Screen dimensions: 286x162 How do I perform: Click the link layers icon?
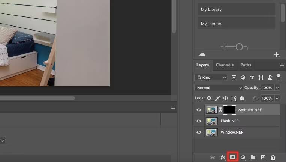213,158
